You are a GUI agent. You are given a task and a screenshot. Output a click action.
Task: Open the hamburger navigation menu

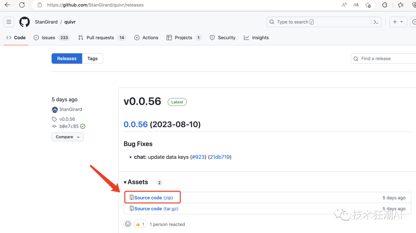(9, 22)
